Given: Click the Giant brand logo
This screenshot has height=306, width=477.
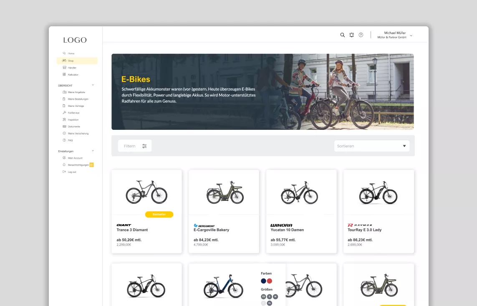Looking at the screenshot, I should [124, 225].
